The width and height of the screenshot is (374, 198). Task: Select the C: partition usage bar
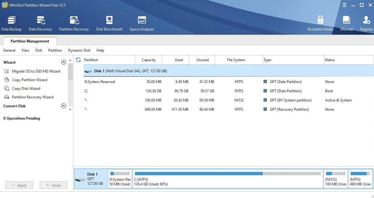[x=227, y=178]
